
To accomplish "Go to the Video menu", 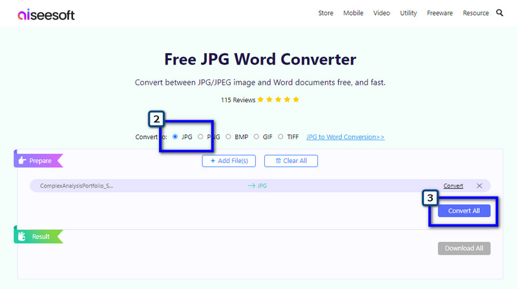I will pyautogui.click(x=381, y=13).
